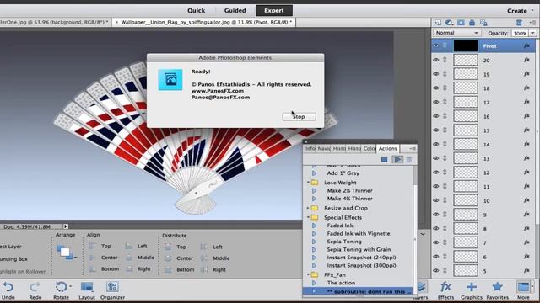The height and width of the screenshot is (303, 540).
Task: Expand the Resize and Crop set
Action: click(308, 208)
